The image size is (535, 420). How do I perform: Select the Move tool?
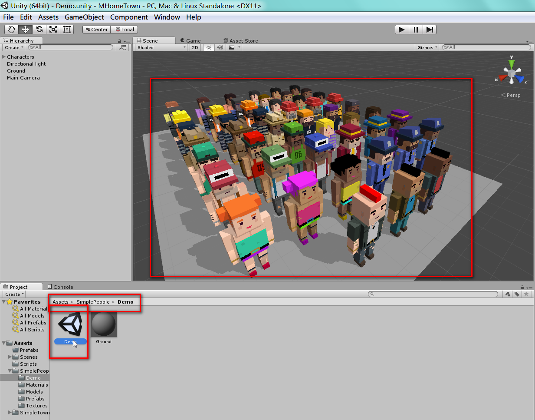[25, 29]
